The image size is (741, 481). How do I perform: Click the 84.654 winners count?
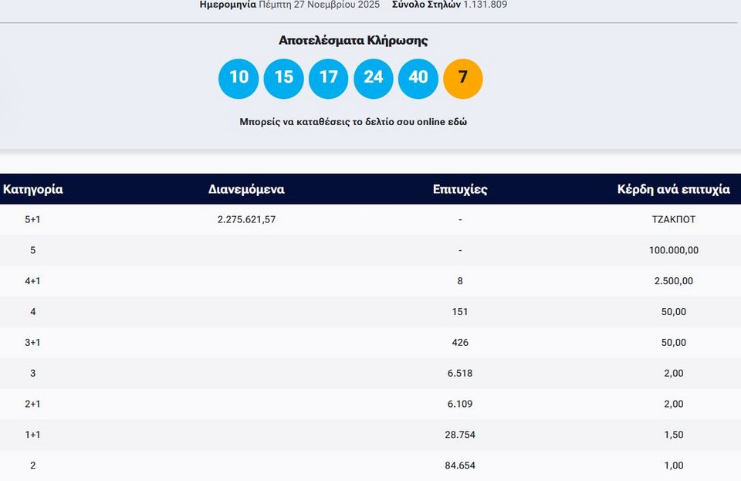tap(460, 466)
